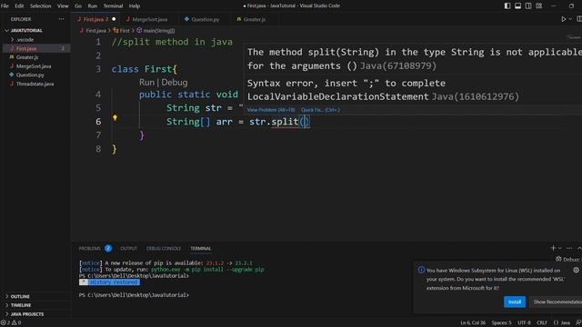Click Java file icon on First.java tab
Image resolution: width=582 pixels, height=327 pixels.
79,19
